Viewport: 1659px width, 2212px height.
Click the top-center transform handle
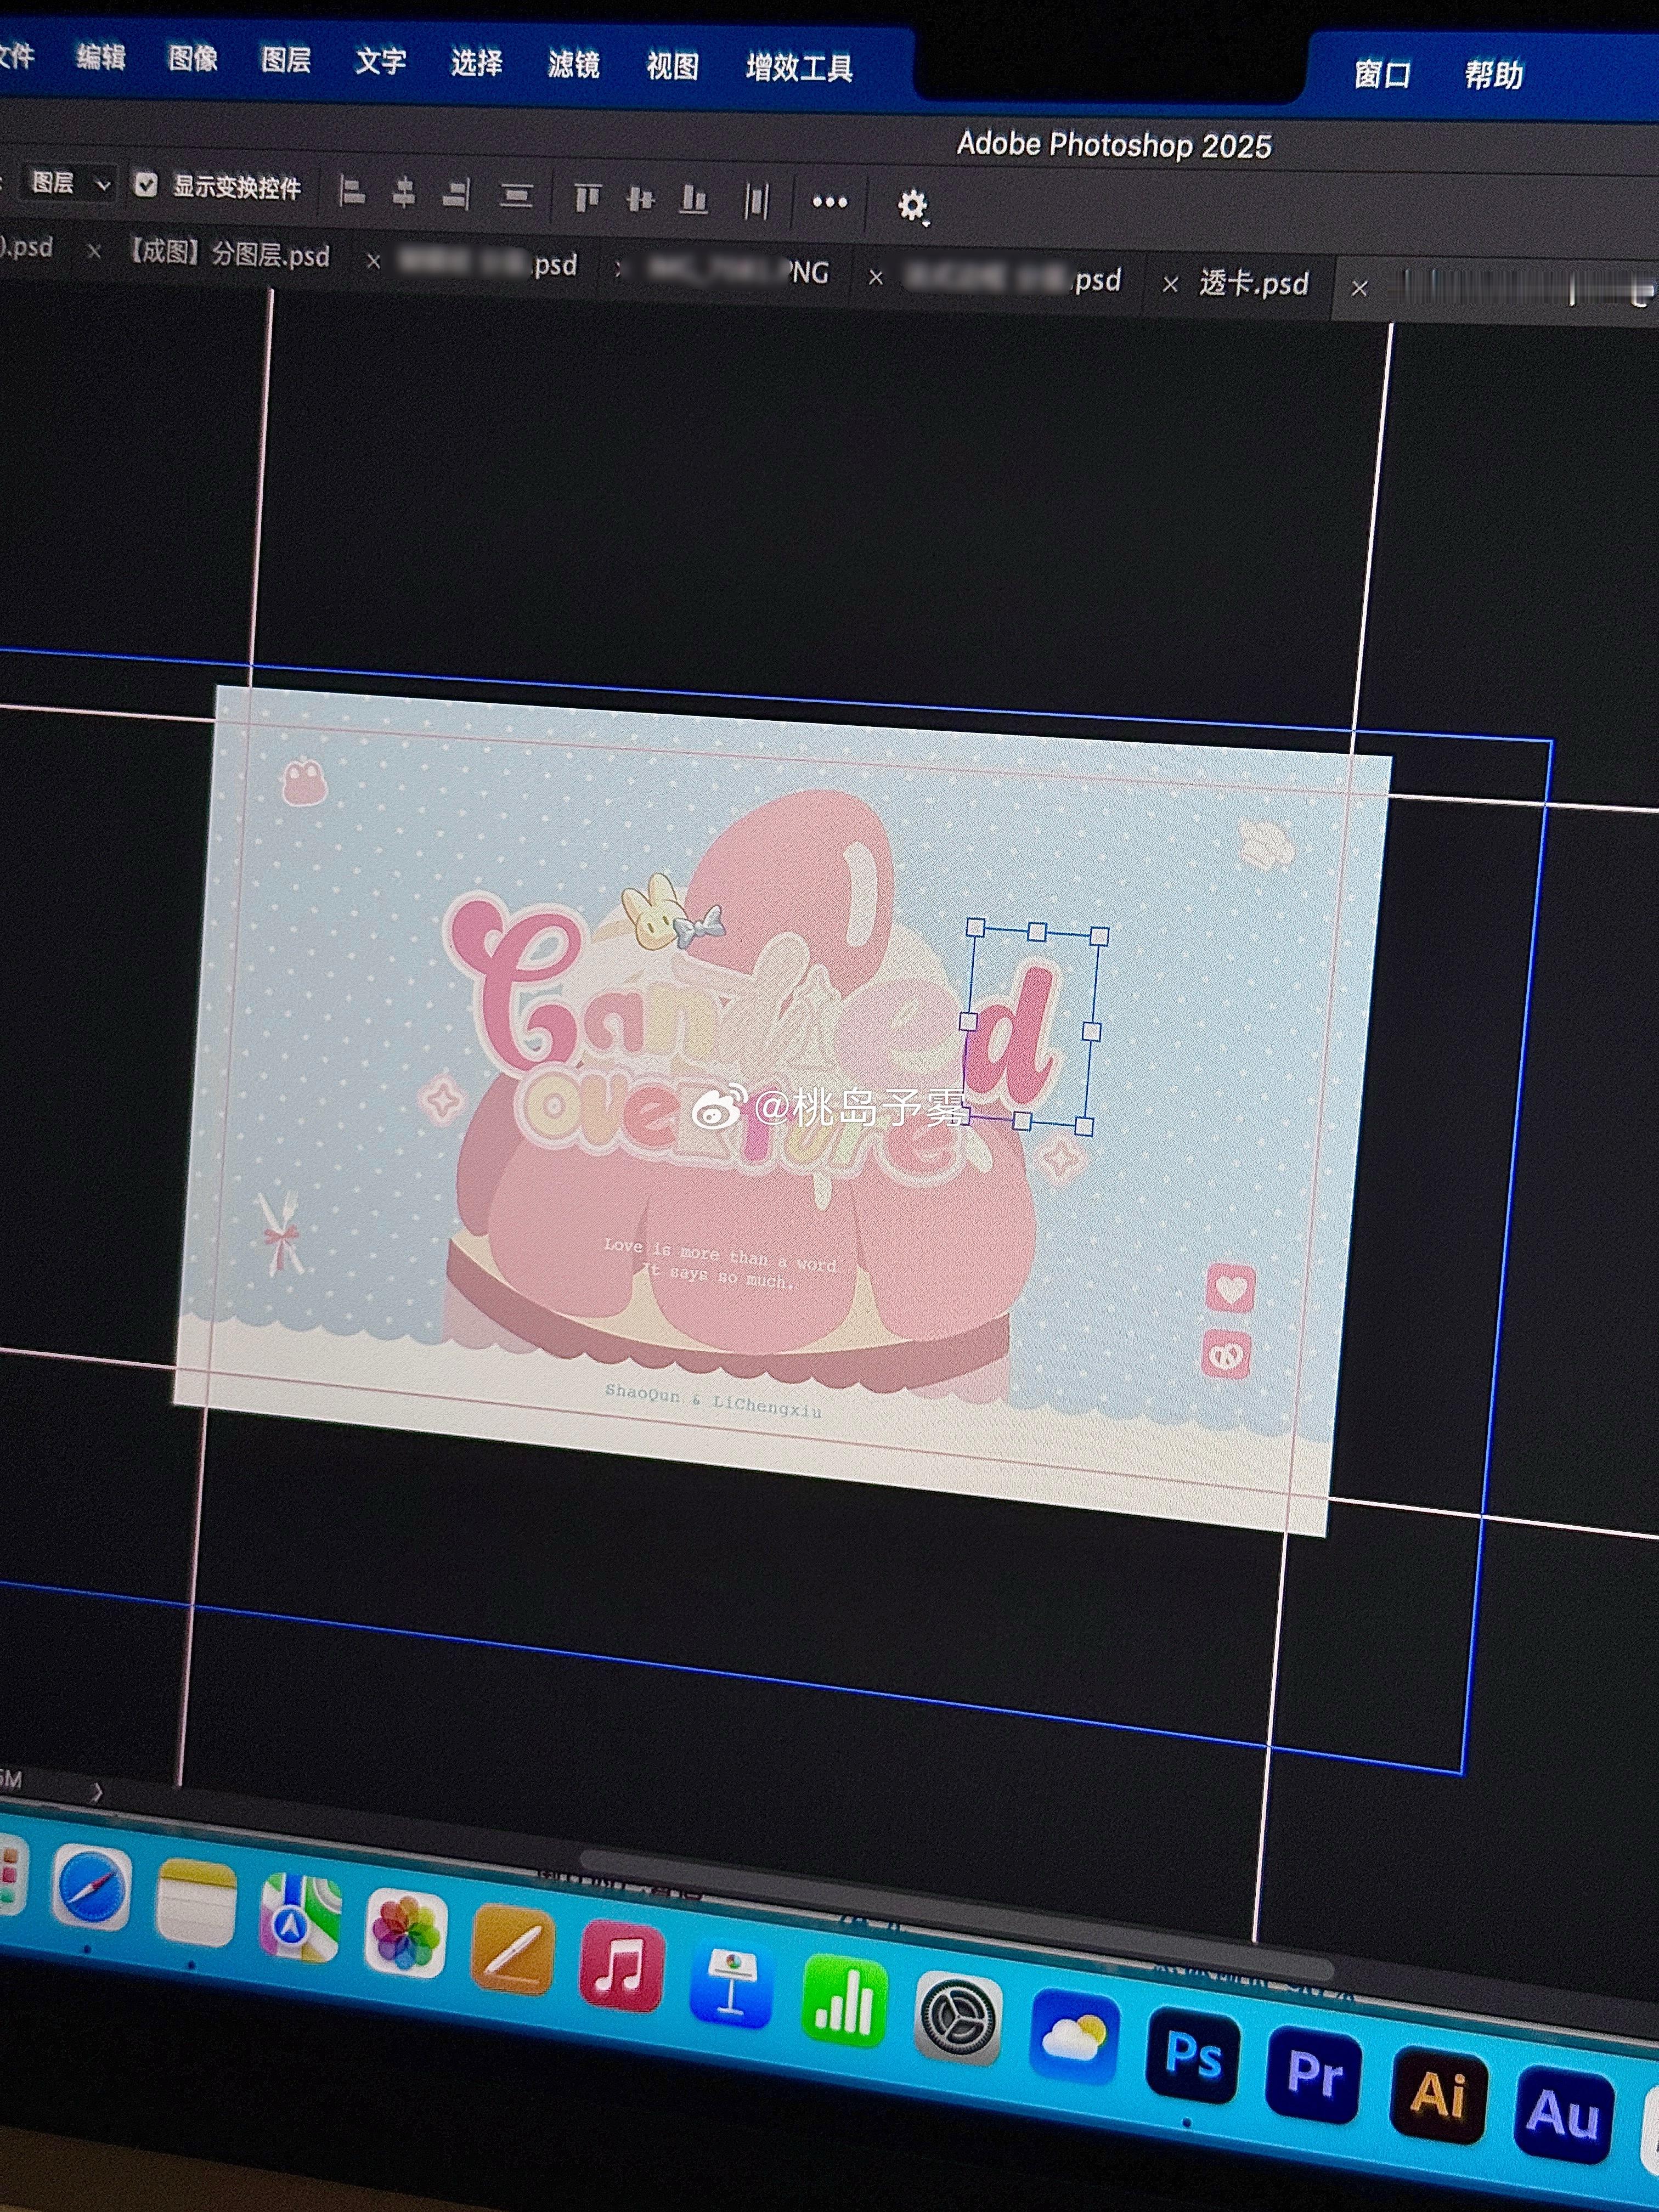tap(1037, 932)
